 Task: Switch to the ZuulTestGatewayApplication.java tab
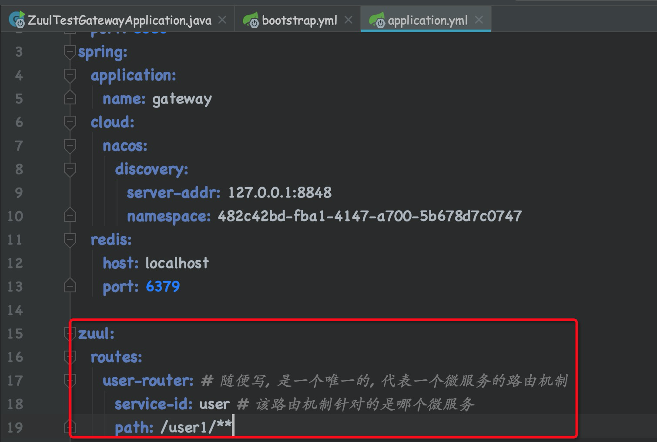point(117,20)
